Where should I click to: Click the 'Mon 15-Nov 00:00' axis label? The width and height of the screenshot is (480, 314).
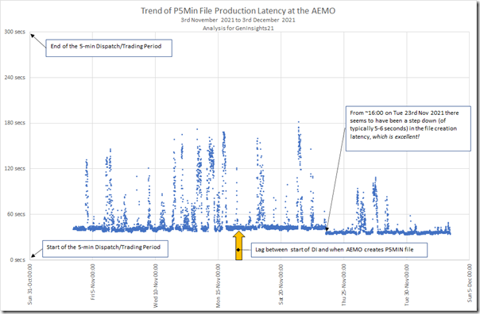[219, 286]
